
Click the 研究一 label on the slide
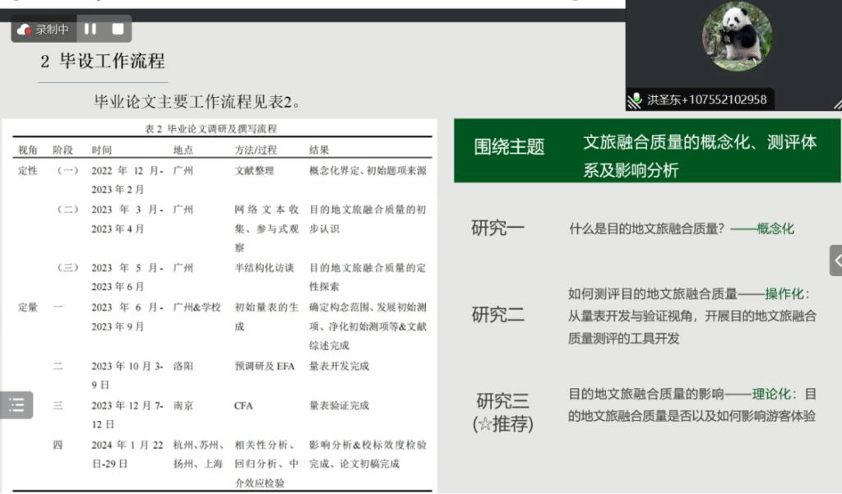pos(497,229)
